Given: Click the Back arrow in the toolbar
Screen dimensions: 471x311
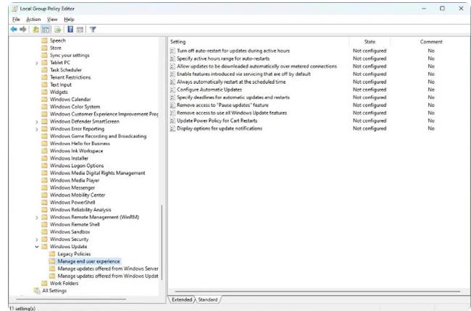Looking at the screenshot, I should tap(14, 30).
